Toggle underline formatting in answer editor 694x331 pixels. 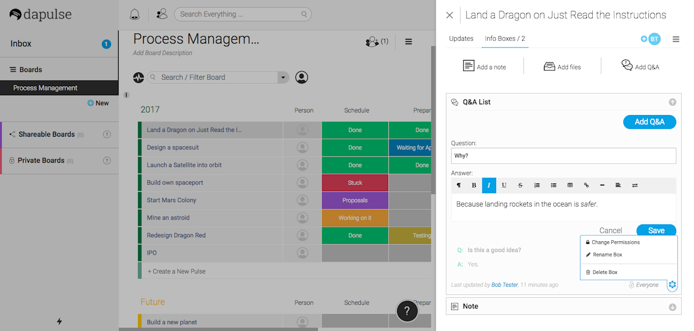tap(504, 185)
